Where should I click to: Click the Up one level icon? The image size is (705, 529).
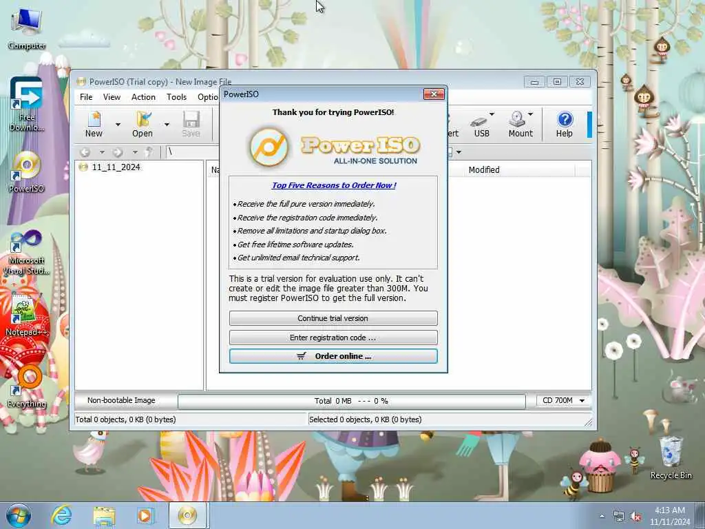coord(149,152)
